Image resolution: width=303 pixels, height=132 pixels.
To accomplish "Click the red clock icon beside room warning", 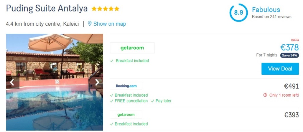I will click(x=265, y=95).
